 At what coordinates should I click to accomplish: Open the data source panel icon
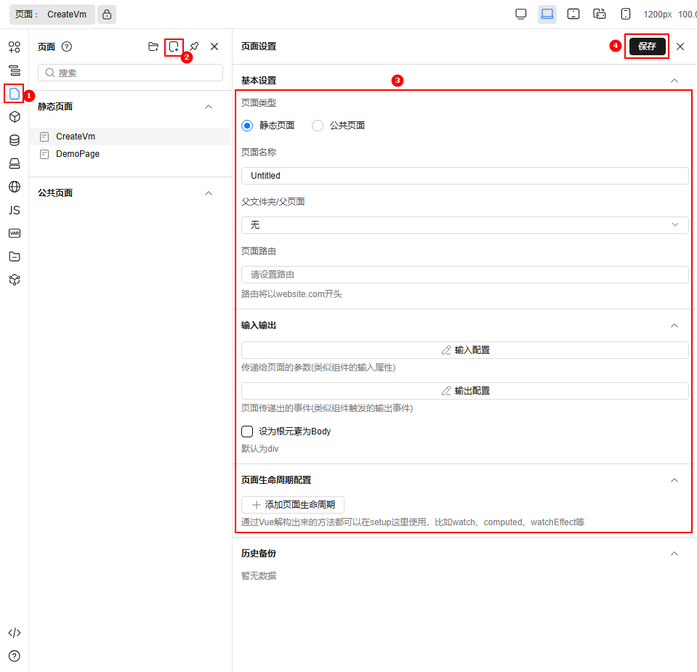(x=14, y=140)
